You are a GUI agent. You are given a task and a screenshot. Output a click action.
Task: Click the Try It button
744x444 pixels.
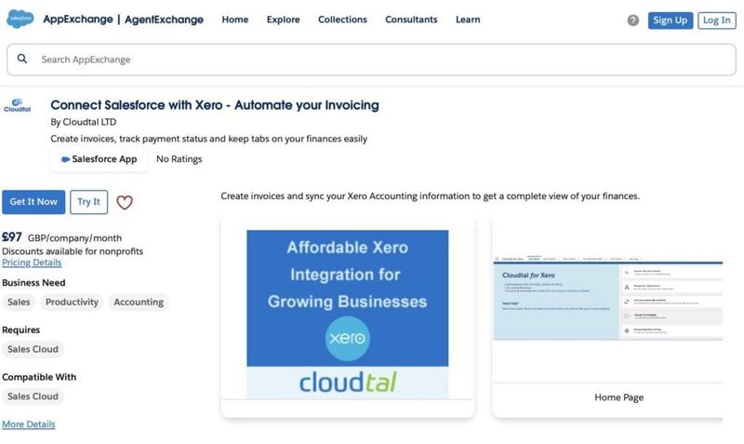coord(88,202)
